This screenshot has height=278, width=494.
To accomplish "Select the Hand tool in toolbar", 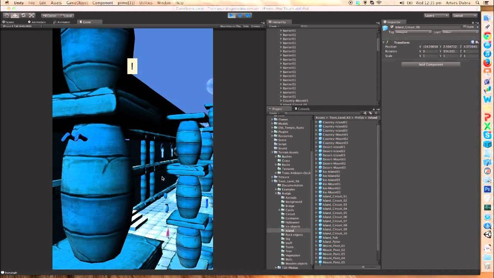I will (7, 15).
